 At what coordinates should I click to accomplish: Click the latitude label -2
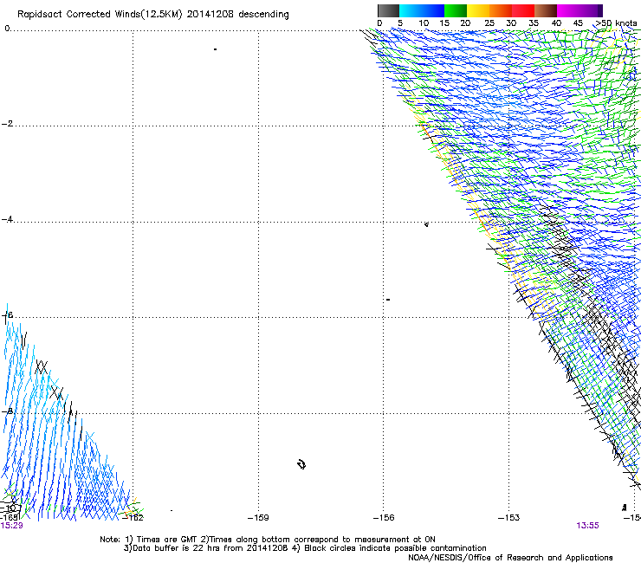pos(7,124)
